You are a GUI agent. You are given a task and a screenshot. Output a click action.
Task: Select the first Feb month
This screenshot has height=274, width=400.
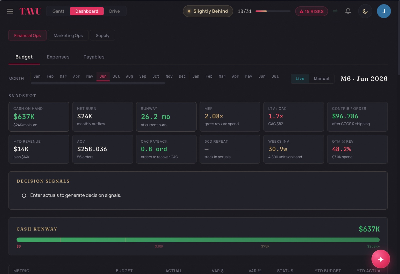[50, 76]
